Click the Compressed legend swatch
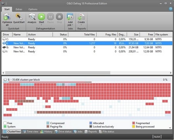Viewport: 174px width, 140px height. click(48, 123)
